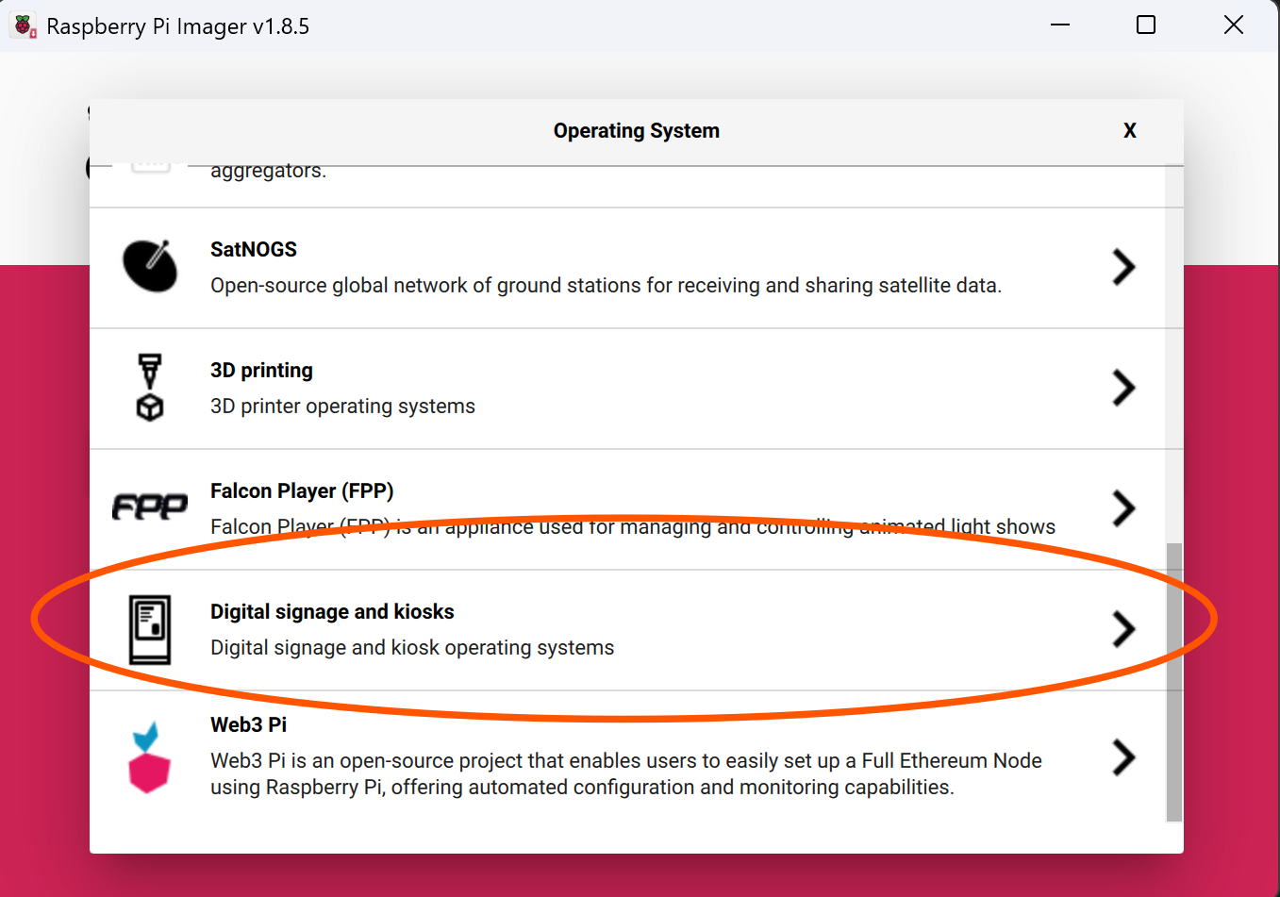Select Falcon Player (FPP) title
The width and height of the screenshot is (1280, 897).
pos(302,491)
